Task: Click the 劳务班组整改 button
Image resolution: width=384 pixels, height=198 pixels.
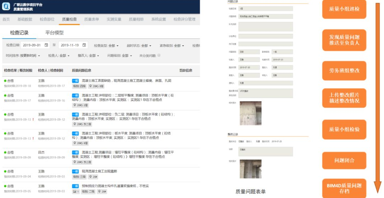Action: point(344,71)
